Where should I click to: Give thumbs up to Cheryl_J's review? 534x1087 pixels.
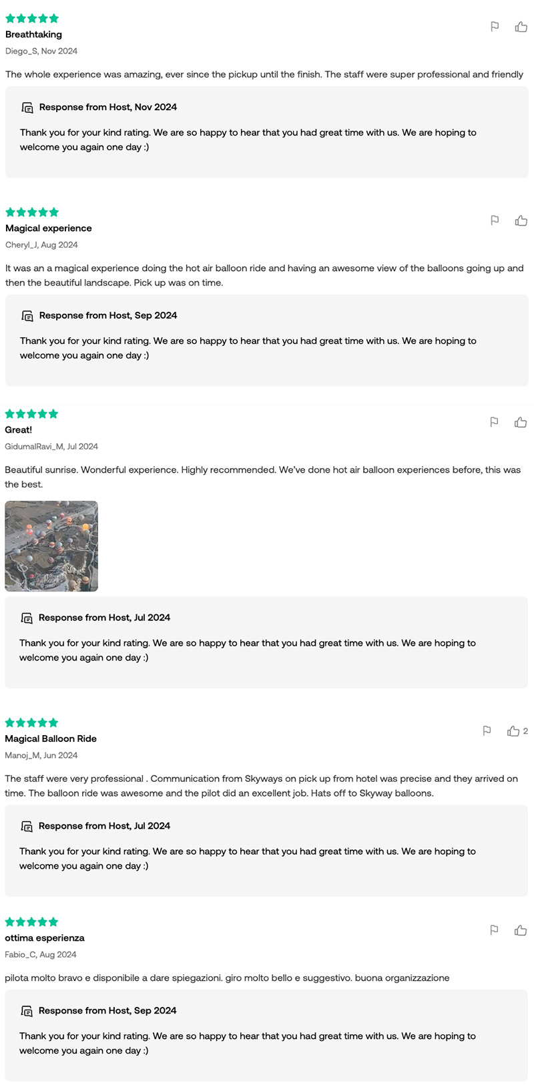tap(521, 220)
